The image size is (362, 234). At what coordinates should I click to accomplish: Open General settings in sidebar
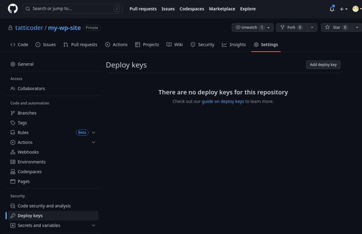pyautogui.click(x=53, y=64)
